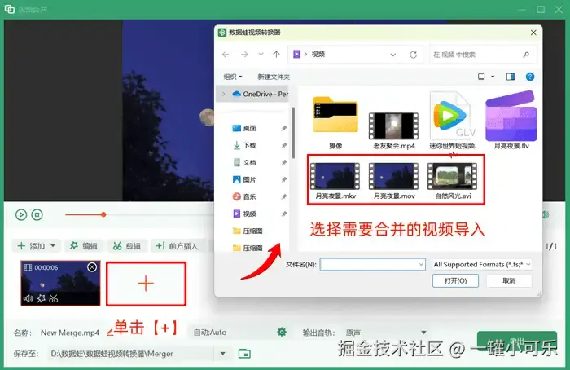Click the 在 视频 中搜索 search box
Screen dimensions: 570x370
click(x=483, y=55)
